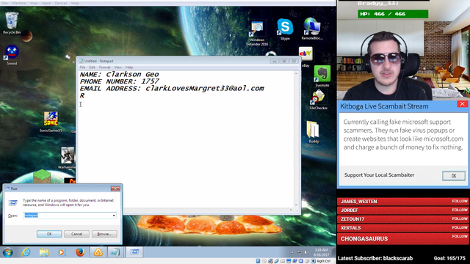Click the volume speaker tray icon
This screenshot has width=470, height=264.
click(x=306, y=252)
